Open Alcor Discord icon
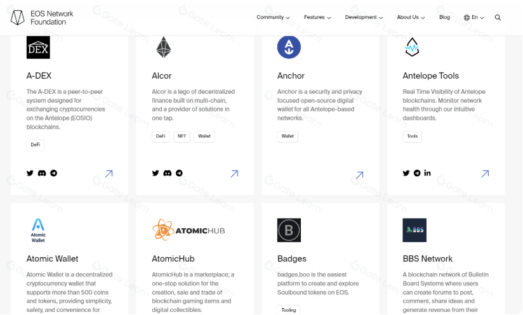This screenshot has width=523, height=315. (x=168, y=173)
